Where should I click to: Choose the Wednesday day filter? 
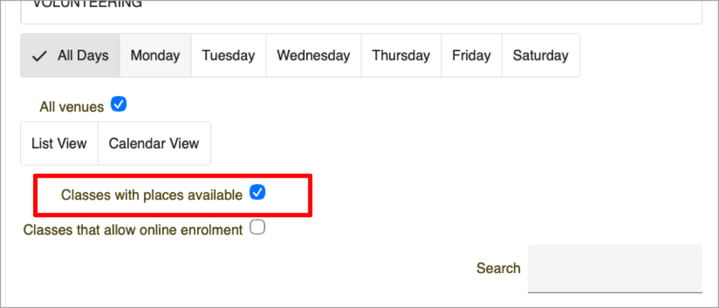tap(314, 55)
